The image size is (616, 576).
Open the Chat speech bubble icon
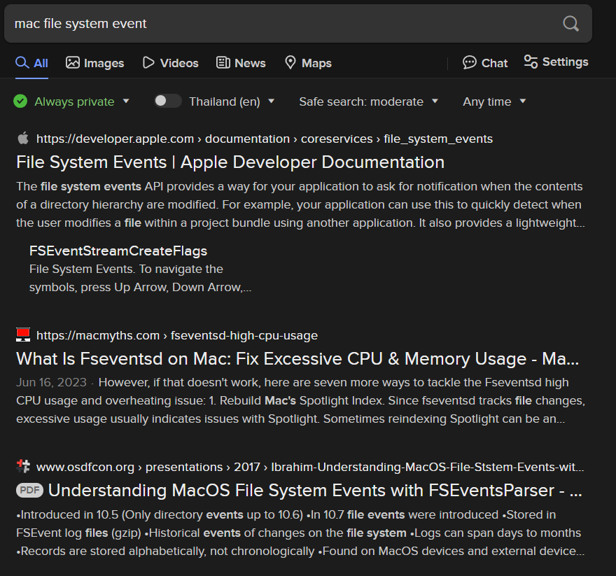pyautogui.click(x=470, y=63)
